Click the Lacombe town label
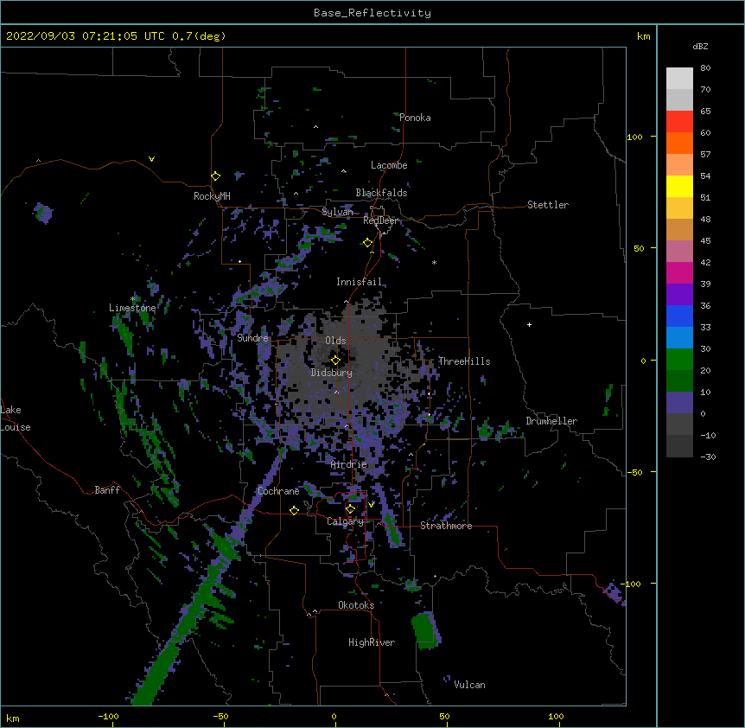745x728 pixels. point(389,165)
